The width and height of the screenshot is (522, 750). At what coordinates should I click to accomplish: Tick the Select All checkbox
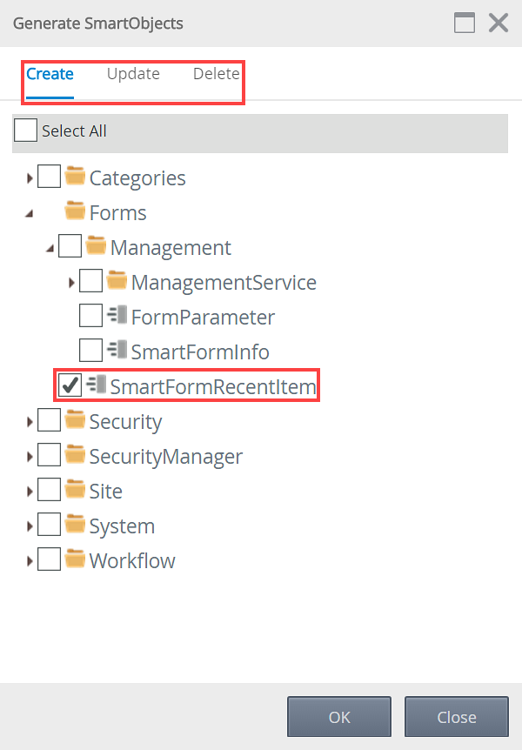[26, 131]
